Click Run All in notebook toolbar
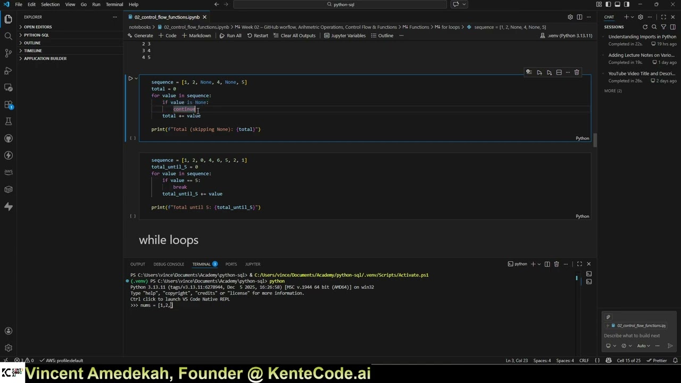This screenshot has height=383, width=681. click(230, 36)
